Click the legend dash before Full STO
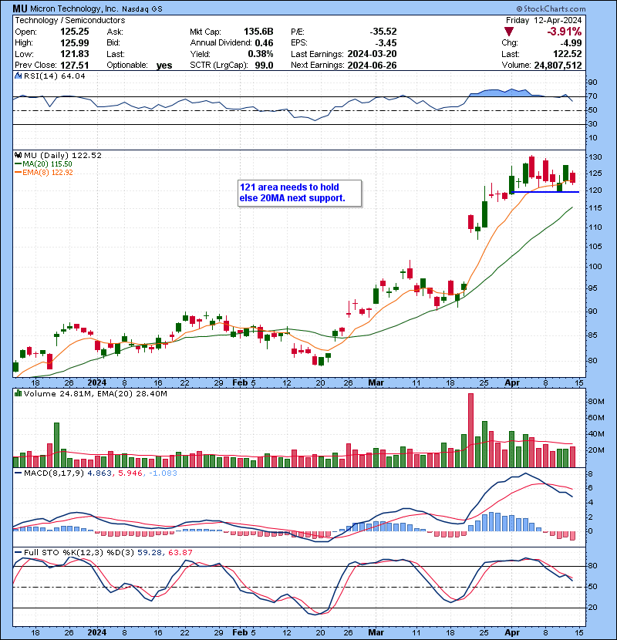The image size is (617, 640). click(18, 552)
